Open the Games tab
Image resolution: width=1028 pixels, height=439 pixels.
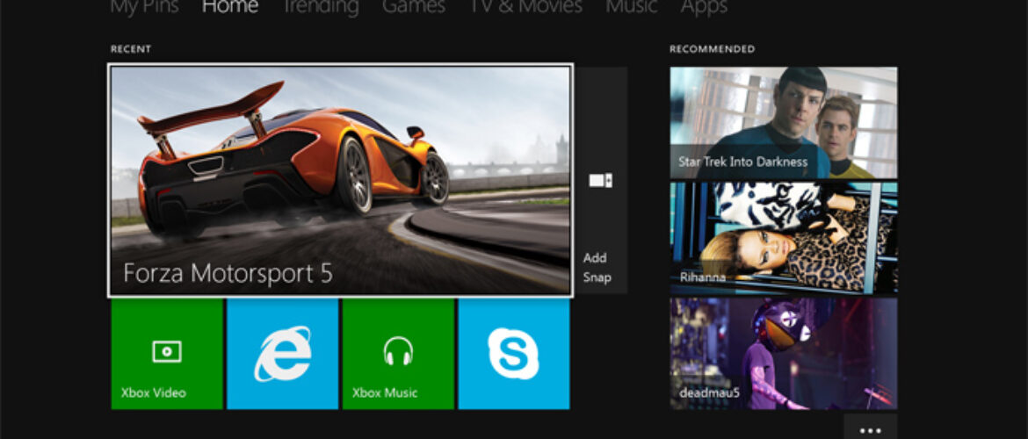(414, 6)
